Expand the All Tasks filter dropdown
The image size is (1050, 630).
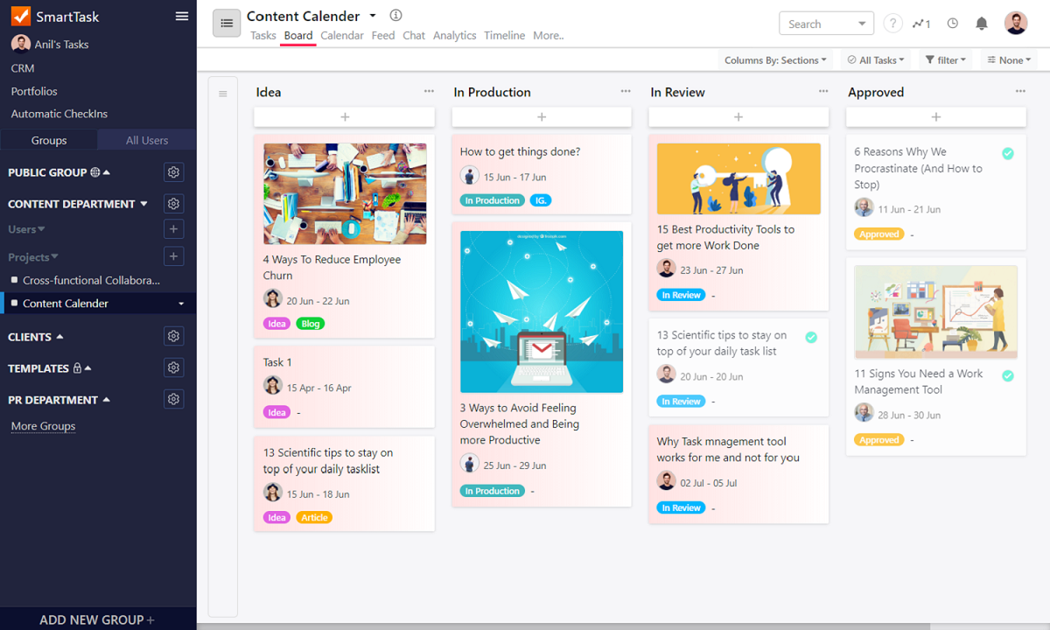click(876, 60)
